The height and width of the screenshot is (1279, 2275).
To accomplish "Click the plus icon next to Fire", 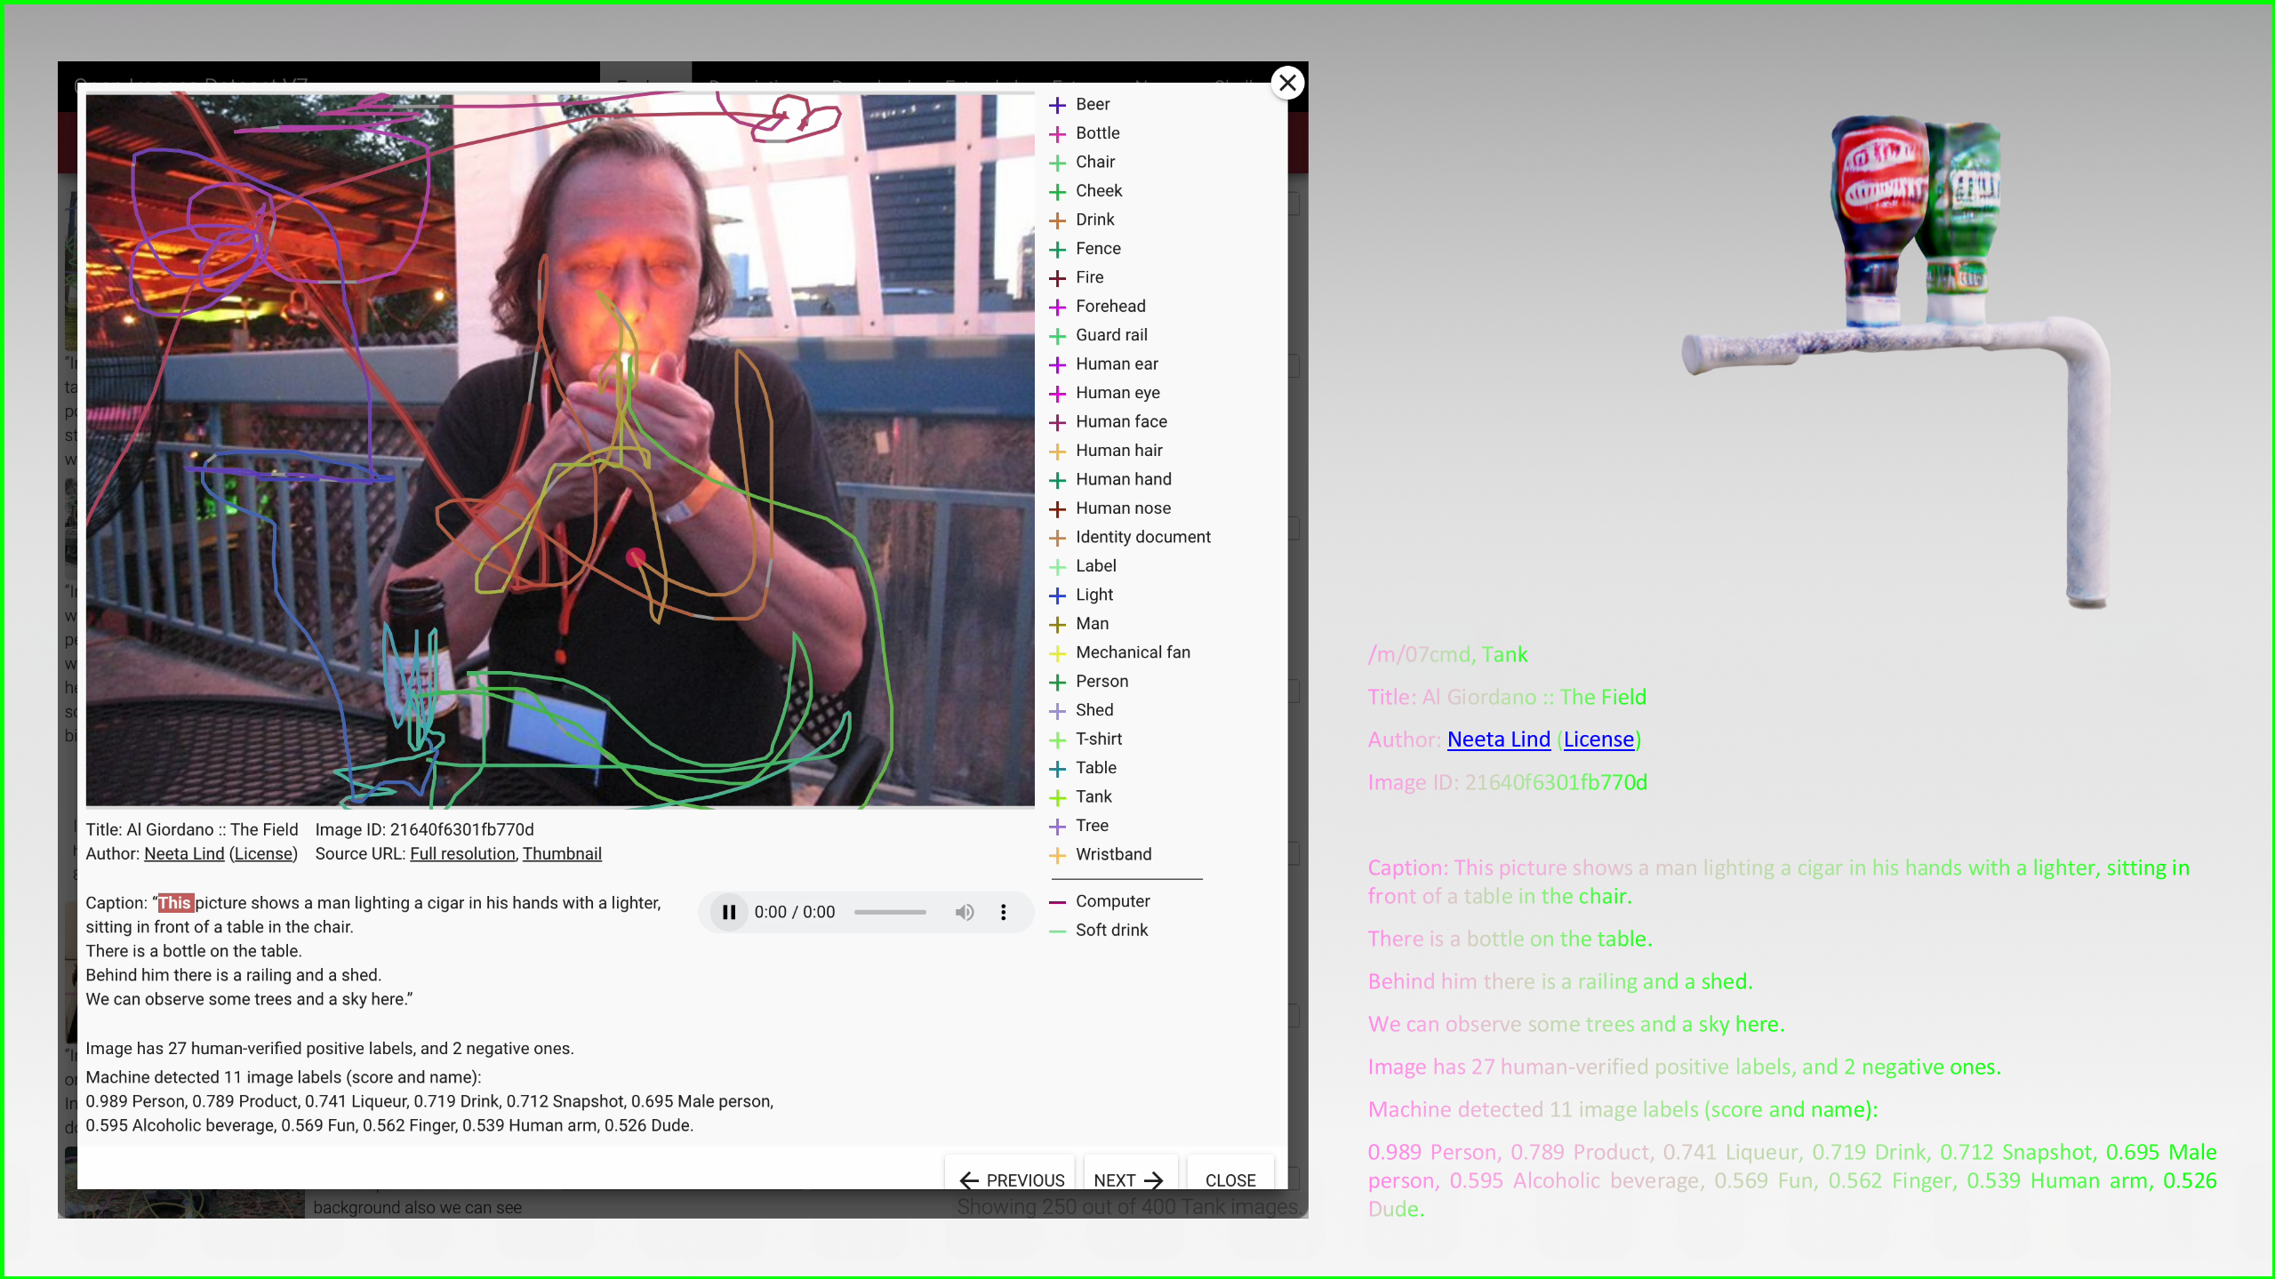I will pyautogui.click(x=1057, y=278).
